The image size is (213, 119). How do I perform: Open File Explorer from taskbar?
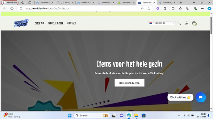click(136, 116)
